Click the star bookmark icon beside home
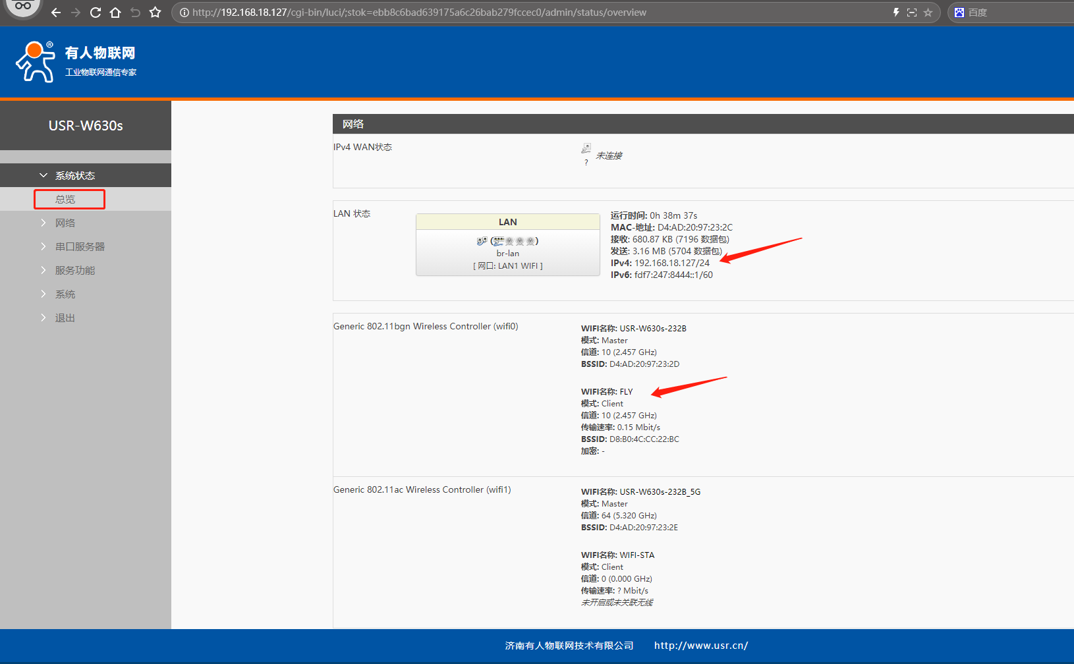The width and height of the screenshot is (1074, 664). pyautogui.click(x=155, y=13)
